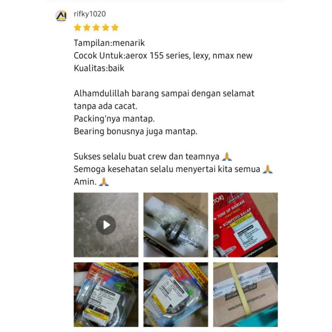The width and height of the screenshot is (332, 332).
Task: Click the second rating star
Action: [87, 27]
